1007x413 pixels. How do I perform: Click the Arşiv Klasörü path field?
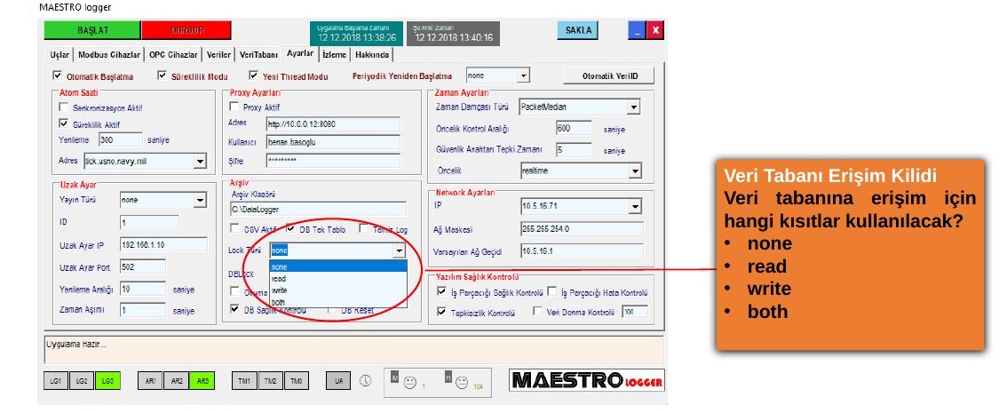(318, 209)
